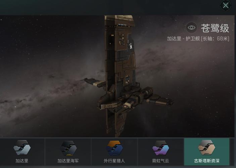
Task: Toggle the eye icon beside 苍鹭级
Action: point(191,28)
